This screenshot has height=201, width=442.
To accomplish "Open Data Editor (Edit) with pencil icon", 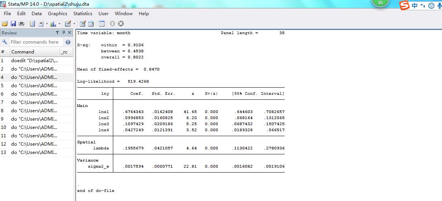I will [83, 24].
